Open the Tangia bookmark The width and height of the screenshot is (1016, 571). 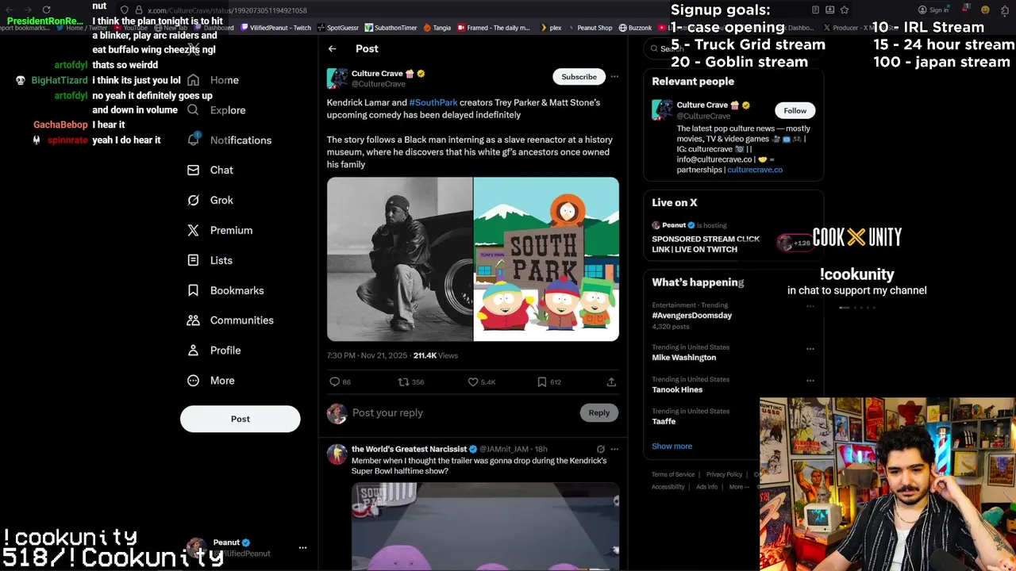(437, 28)
